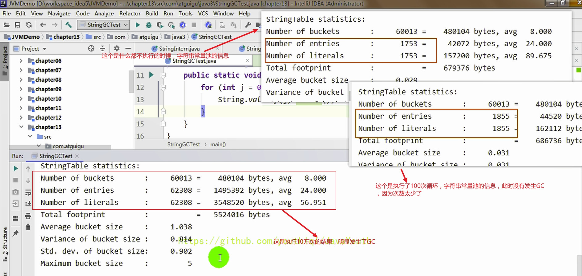Viewport: 582px width, 276px height.
Task: Rerun StringGCTest in Run panel
Action: coord(16,168)
